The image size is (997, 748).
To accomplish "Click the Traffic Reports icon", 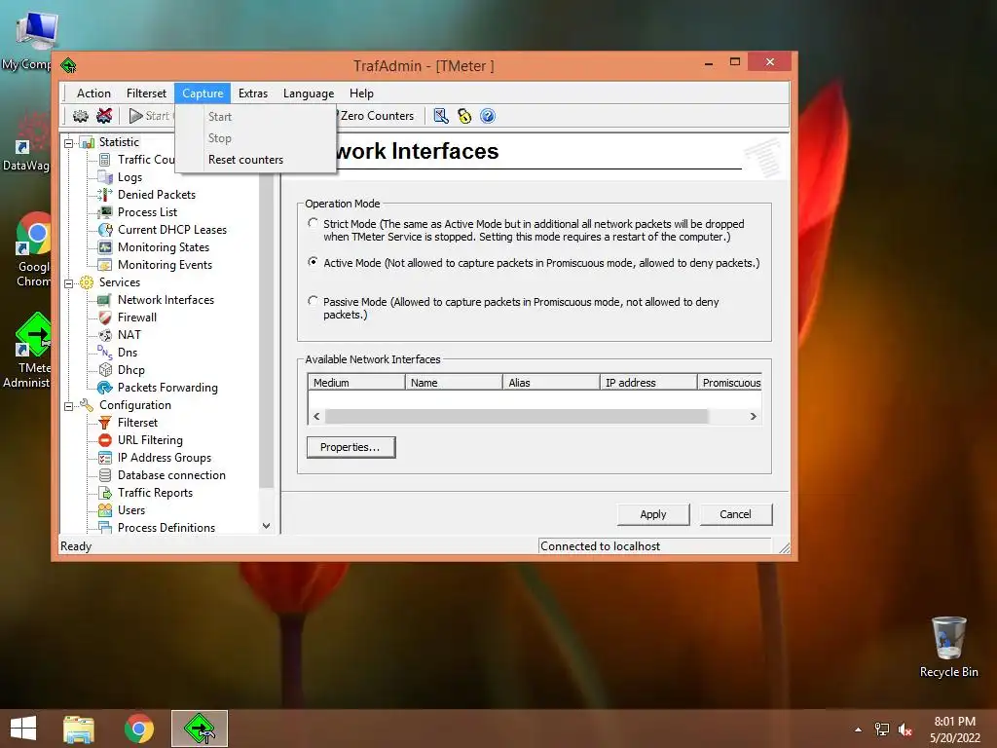I will click(x=105, y=492).
